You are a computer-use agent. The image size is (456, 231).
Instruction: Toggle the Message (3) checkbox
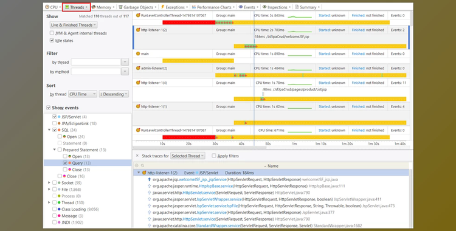click(54, 216)
